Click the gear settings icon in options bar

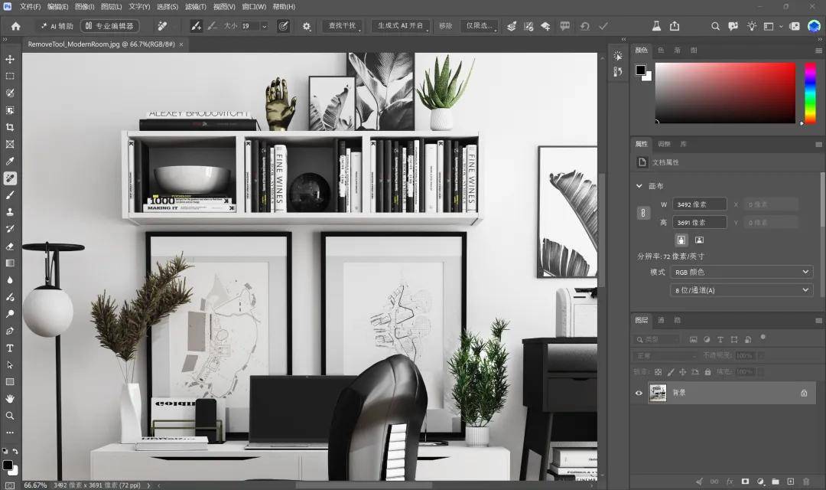(307, 26)
